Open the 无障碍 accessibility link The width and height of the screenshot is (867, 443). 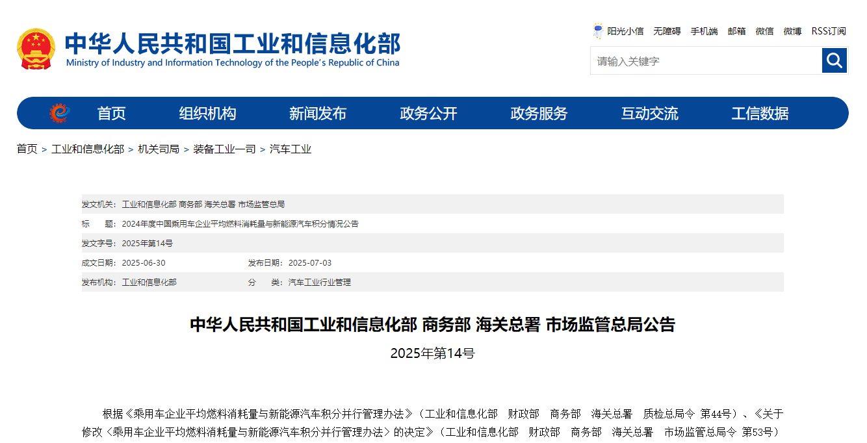click(x=667, y=31)
